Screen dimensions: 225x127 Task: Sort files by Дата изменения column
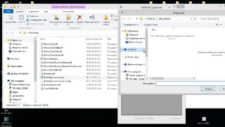tap(94, 39)
